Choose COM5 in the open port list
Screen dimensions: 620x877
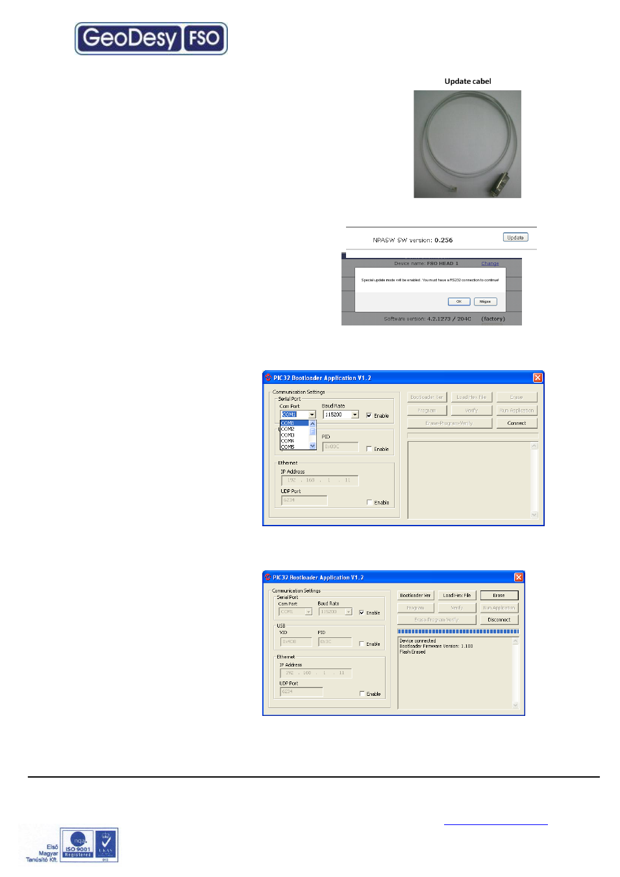click(294, 447)
